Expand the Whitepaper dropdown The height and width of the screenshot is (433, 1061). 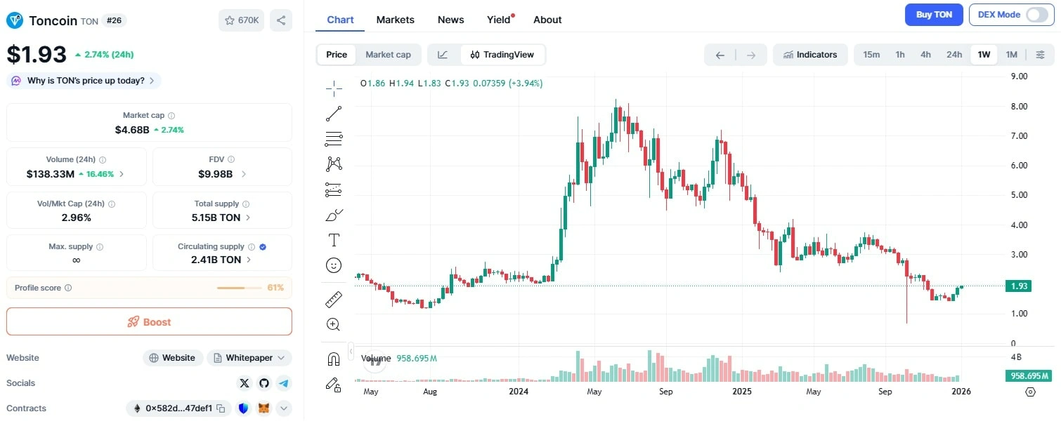click(281, 358)
